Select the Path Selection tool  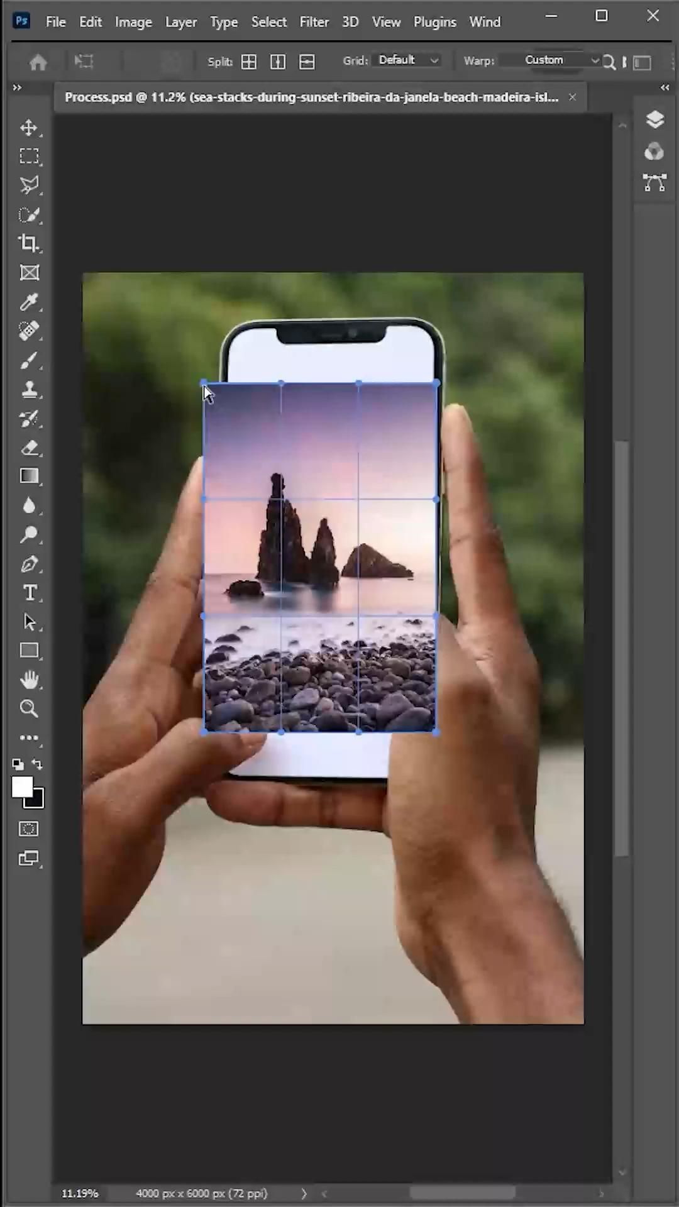pos(29,622)
